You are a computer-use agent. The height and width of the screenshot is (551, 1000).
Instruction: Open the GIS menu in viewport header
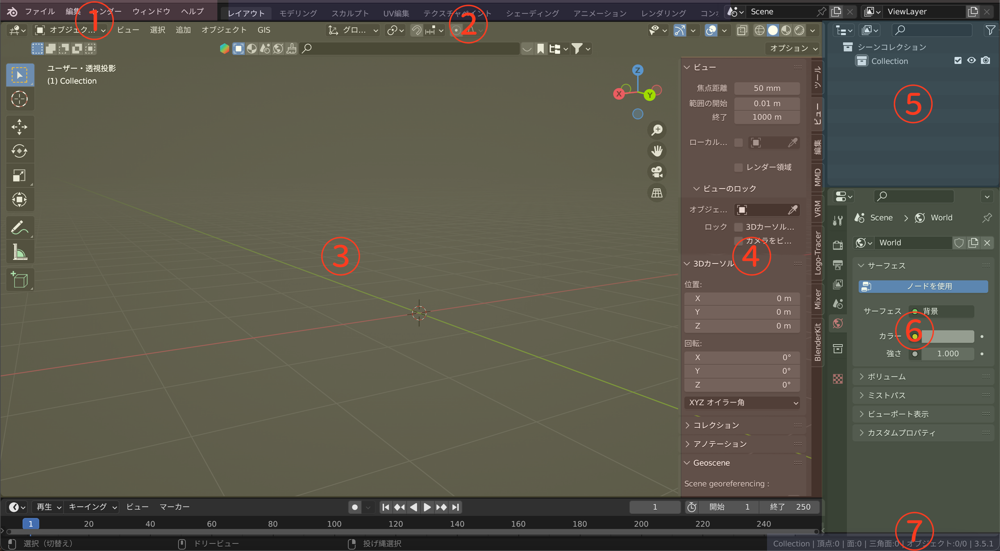pyautogui.click(x=264, y=30)
